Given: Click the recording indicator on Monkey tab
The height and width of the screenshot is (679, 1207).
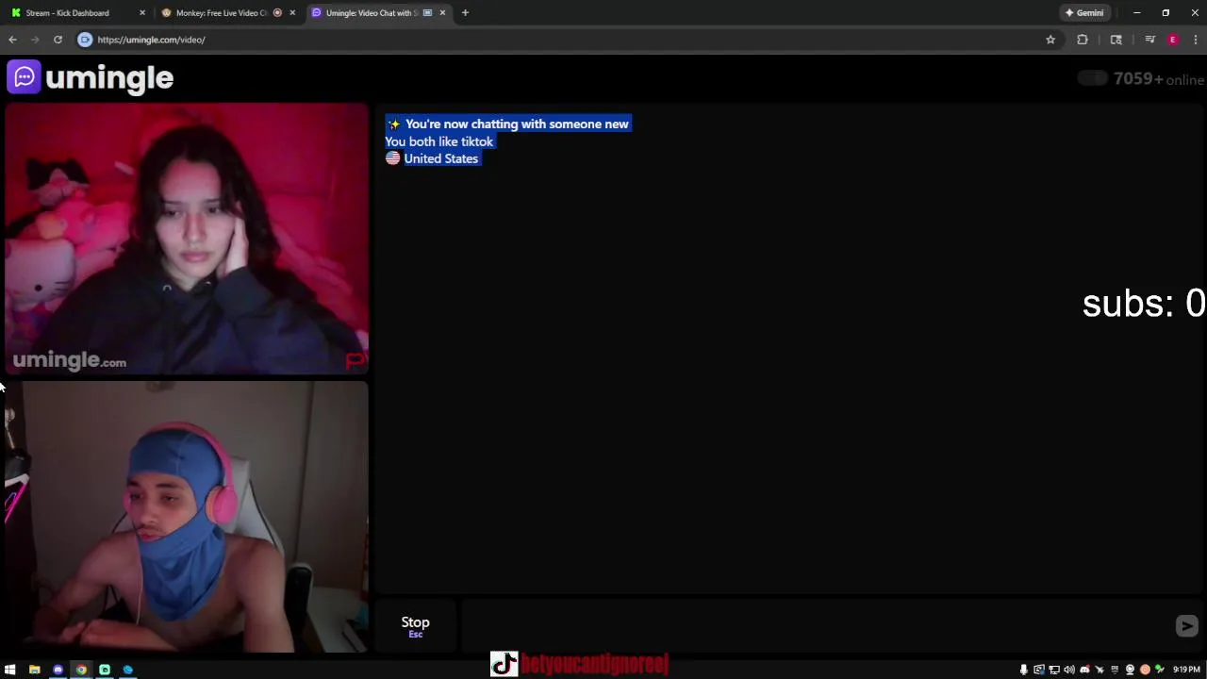Looking at the screenshot, I should (x=277, y=13).
